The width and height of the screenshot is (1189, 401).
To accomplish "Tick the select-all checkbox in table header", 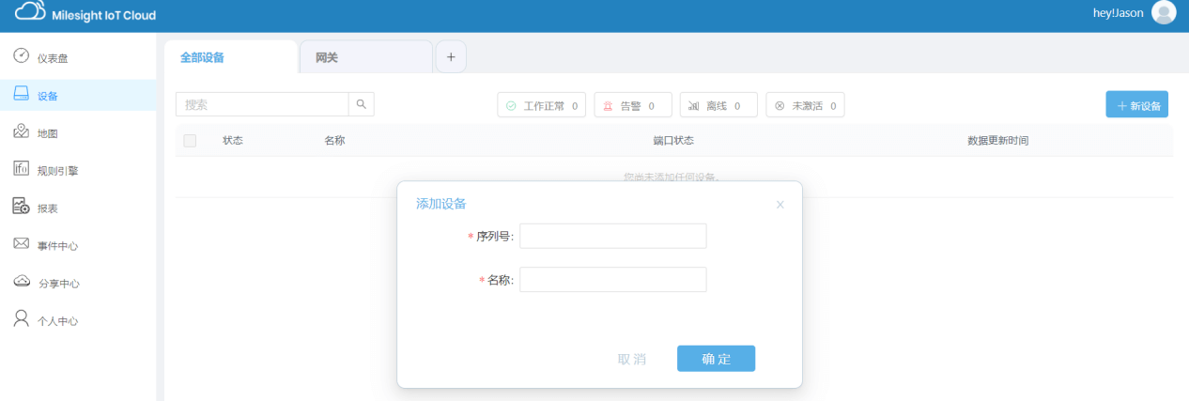I will tap(190, 141).
